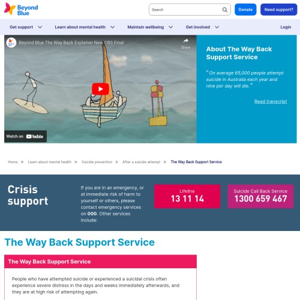The width and height of the screenshot is (300, 300).
Task: Go to Home breadcrumb link
Action: tap(13, 162)
